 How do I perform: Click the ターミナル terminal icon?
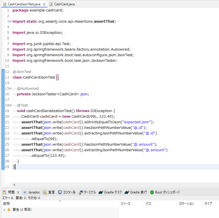point(81,192)
